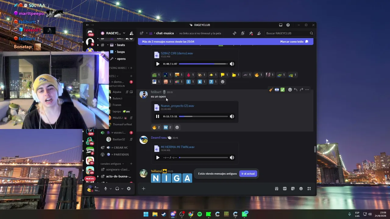Deafen audio with the headphones icon

[x=117, y=189]
